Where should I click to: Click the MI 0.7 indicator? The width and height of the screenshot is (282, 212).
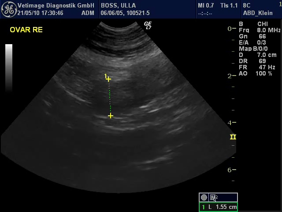click(206, 5)
